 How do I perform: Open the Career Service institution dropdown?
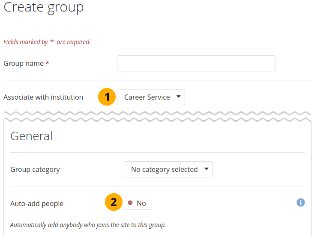(x=151, y=97)
